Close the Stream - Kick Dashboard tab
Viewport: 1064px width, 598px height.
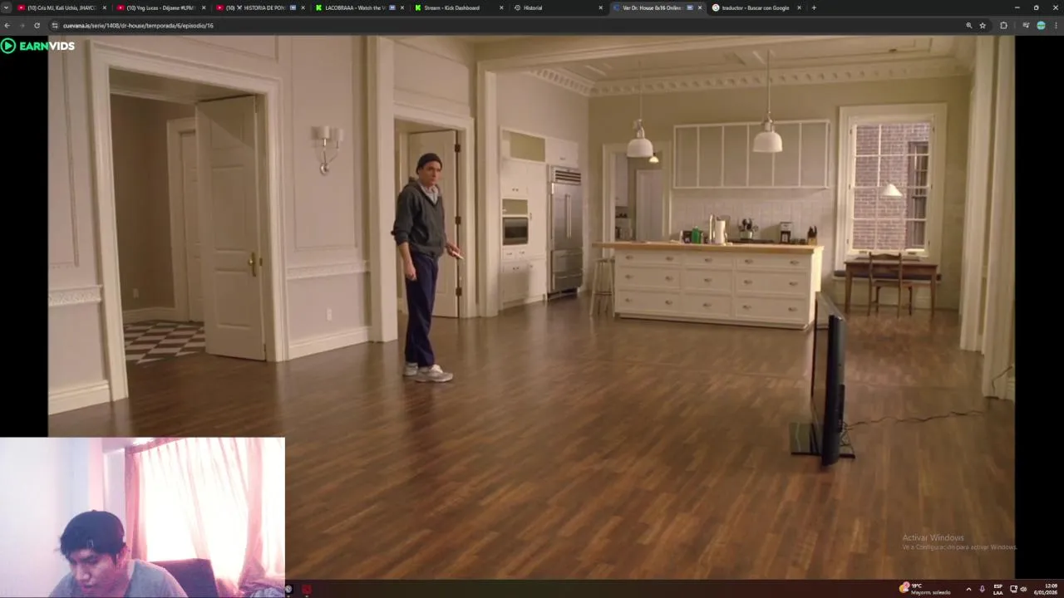(x=501, y=7)
